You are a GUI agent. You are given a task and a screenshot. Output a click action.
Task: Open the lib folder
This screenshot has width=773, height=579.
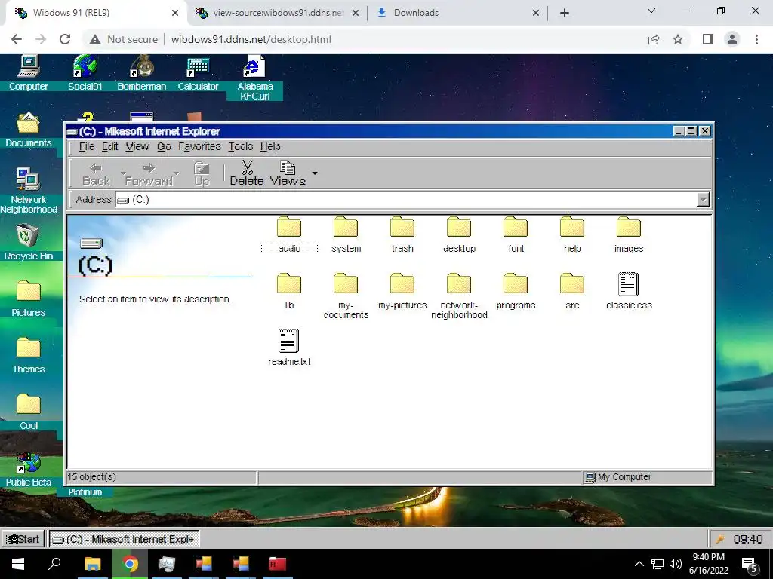[x=289, y=292]
